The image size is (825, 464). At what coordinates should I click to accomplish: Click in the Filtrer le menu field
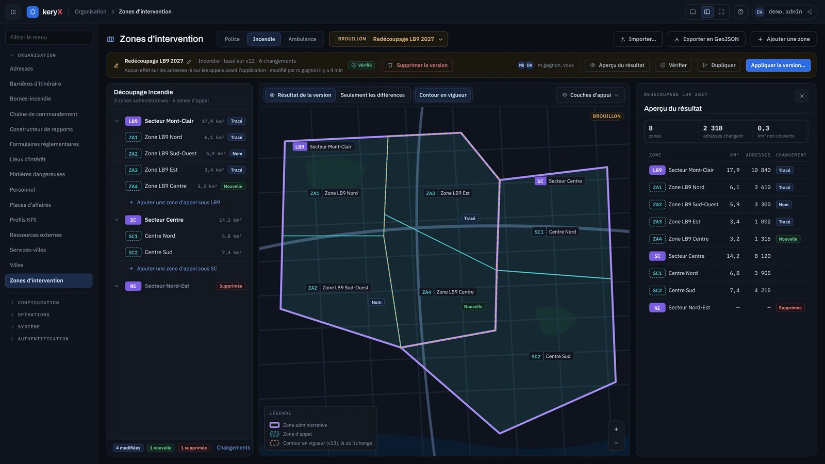point(48,37)
